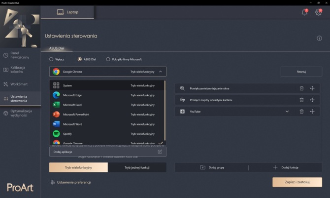This screenshot has width=330, height=198.
Task: Select the Pokrętło firmy Microsoft radio button
Action: pos(108,59)
